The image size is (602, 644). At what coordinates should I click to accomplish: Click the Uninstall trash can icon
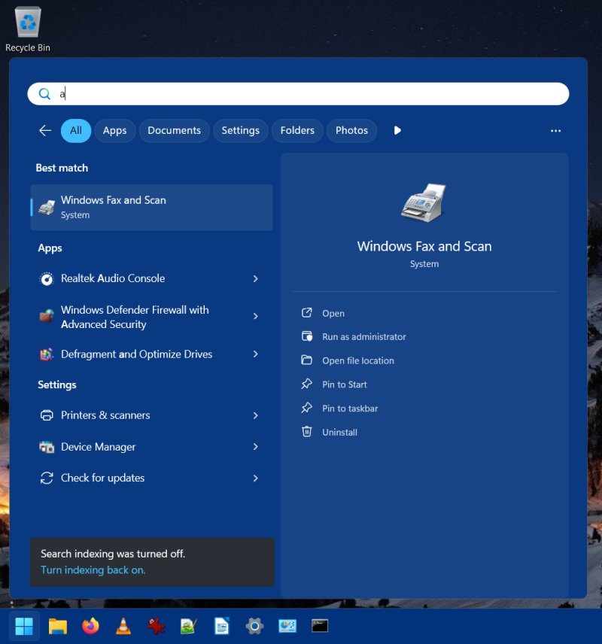307,432
